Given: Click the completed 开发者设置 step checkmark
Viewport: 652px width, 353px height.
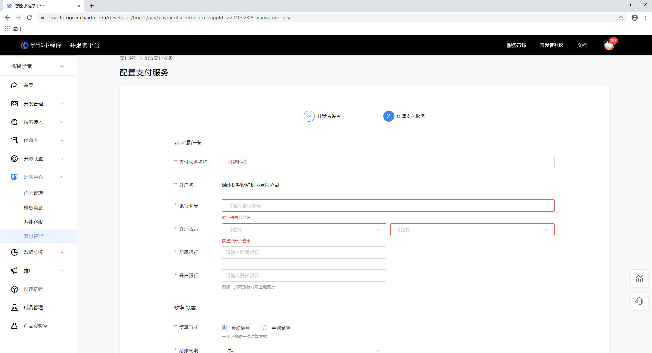Looking at the screenshot, I should tap(309, 116).
